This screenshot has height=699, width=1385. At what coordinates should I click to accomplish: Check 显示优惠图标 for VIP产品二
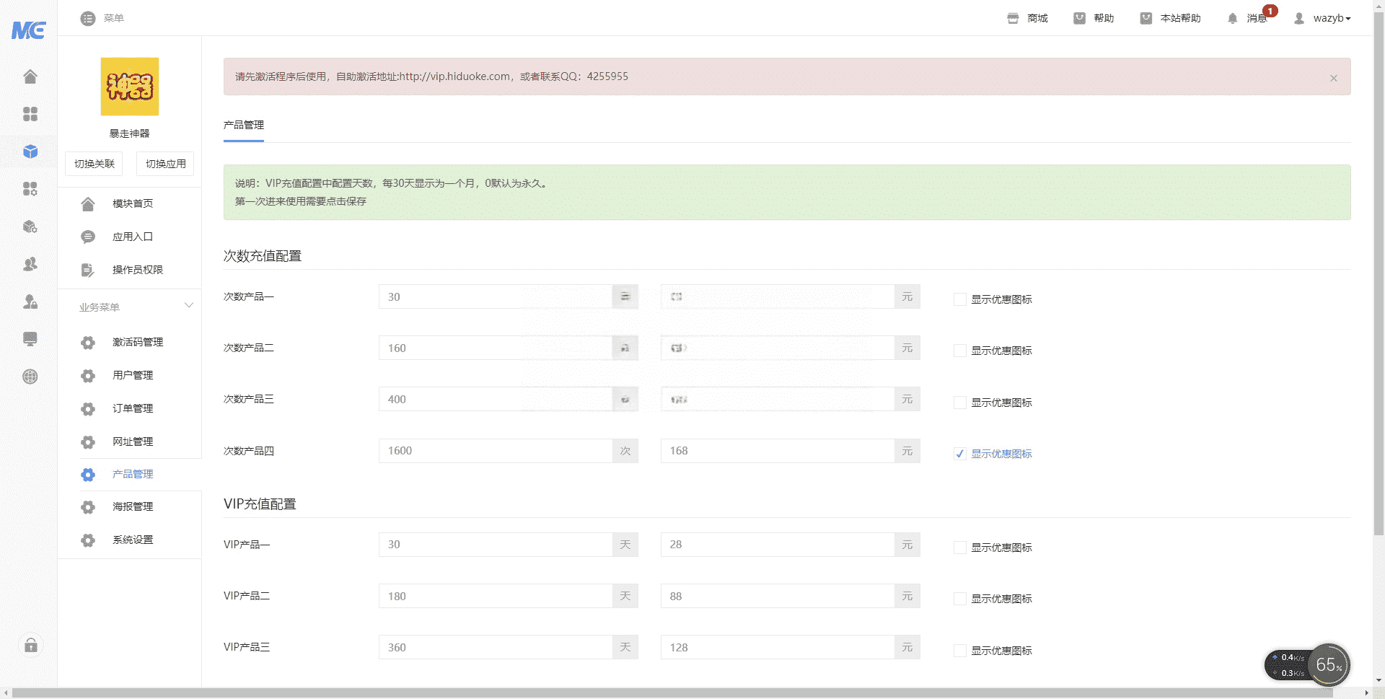pyautogui.click(x=959, y=599)
